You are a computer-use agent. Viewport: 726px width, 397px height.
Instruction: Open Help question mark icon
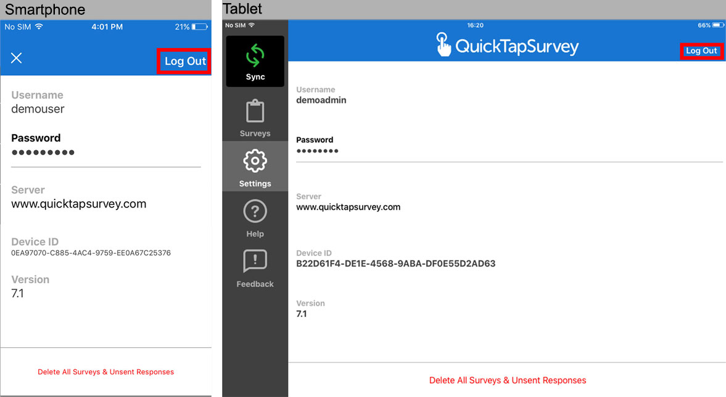point(255,211)
